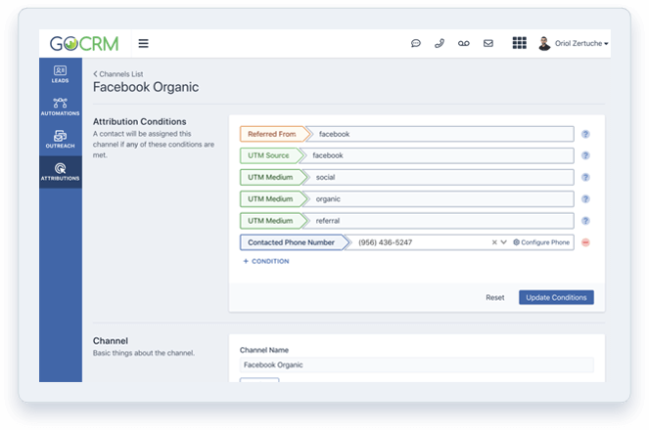
Task: Open the phone call icon
Action: [440, 43]
